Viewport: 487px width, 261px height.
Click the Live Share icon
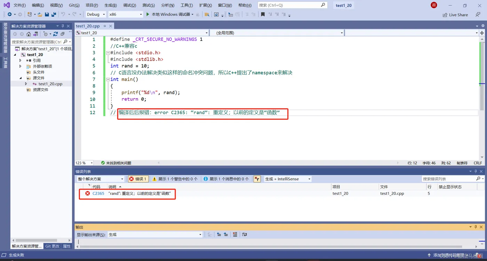pos(445,15)
